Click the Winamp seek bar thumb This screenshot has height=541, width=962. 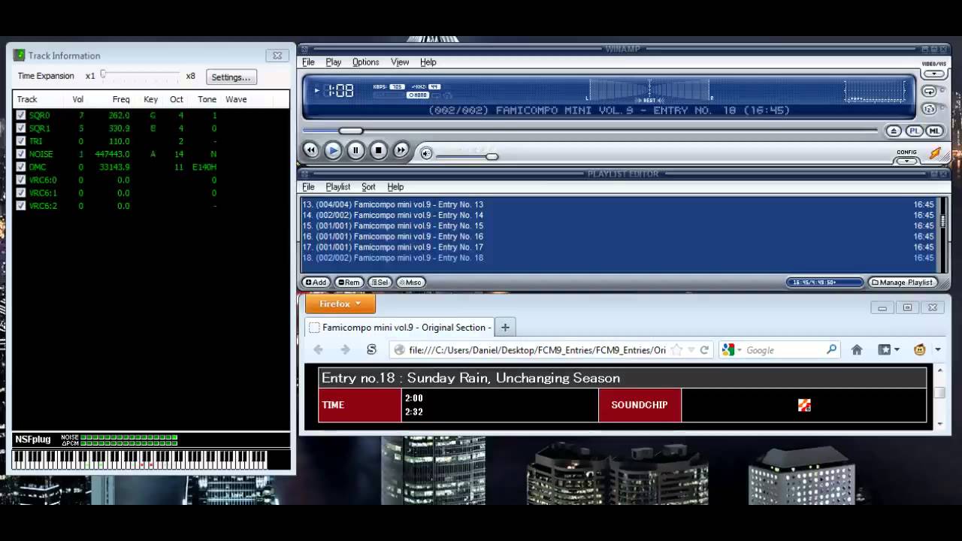(350, 131)
